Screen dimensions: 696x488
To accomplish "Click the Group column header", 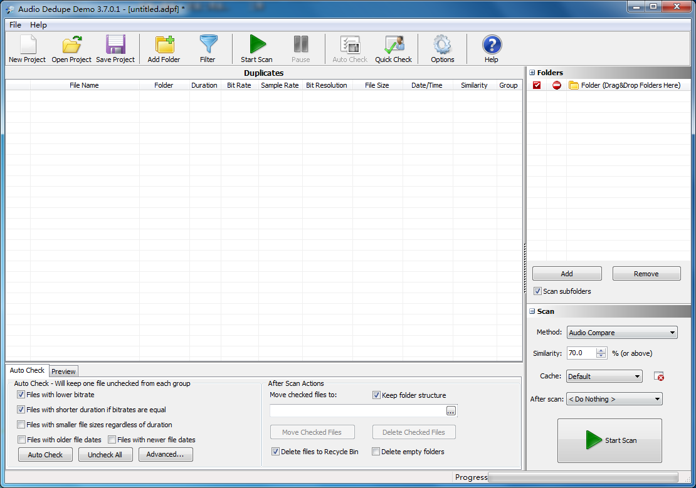I will pos(509,85).
